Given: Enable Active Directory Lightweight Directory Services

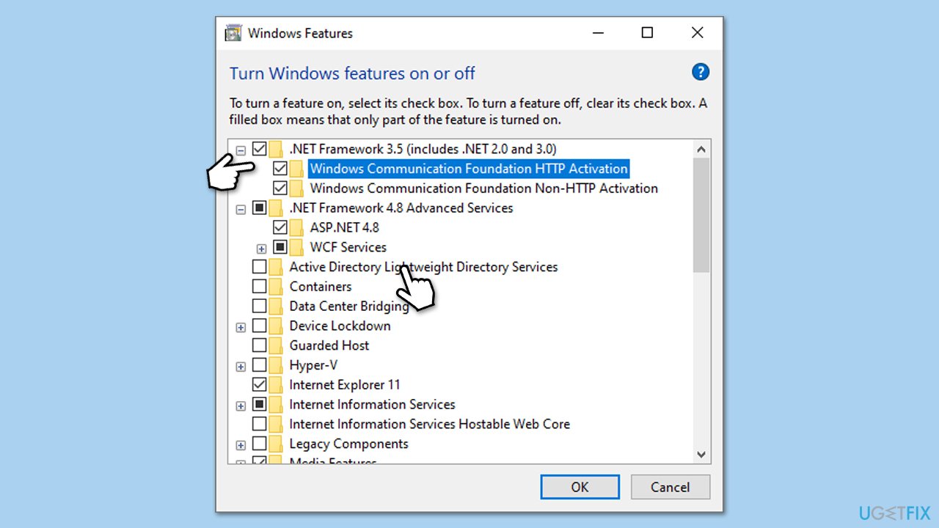Looking at the screenshot, I should click(259, 266).
